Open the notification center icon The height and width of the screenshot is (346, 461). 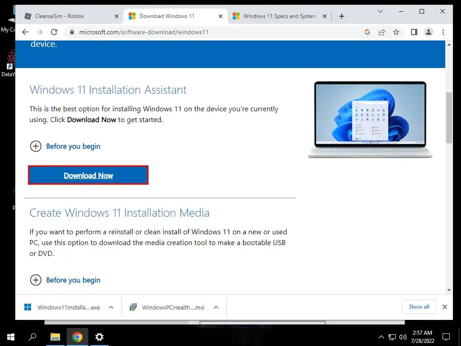(446, 337)
